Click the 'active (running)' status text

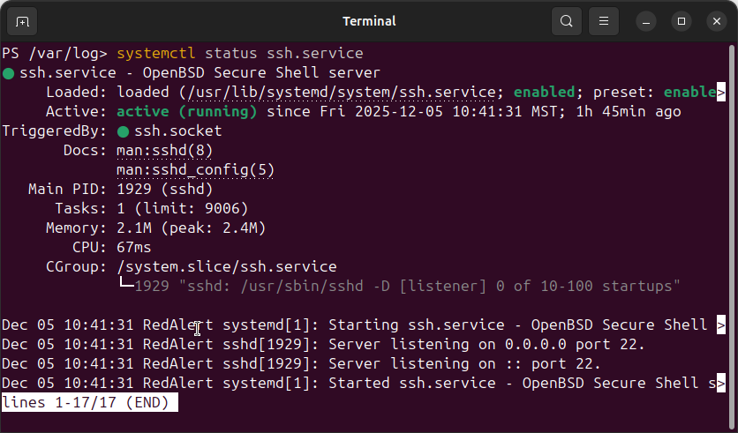(x=186, y=112)
